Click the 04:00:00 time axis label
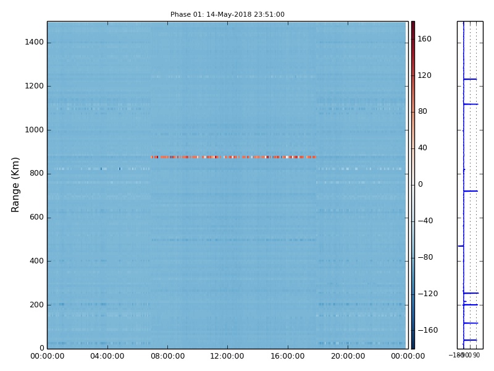Viewport: 494px width, 371px height. [x=107, y=356]
